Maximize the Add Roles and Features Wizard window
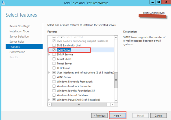 [159, 3]
